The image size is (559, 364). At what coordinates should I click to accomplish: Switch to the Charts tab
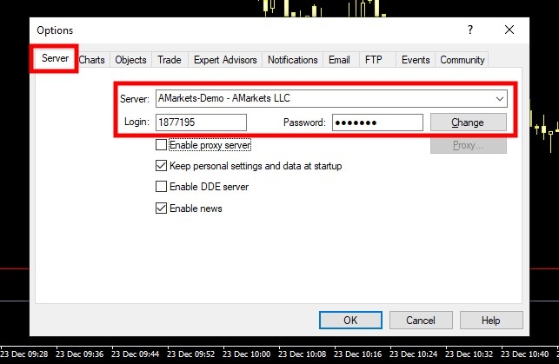click(92, 60)
